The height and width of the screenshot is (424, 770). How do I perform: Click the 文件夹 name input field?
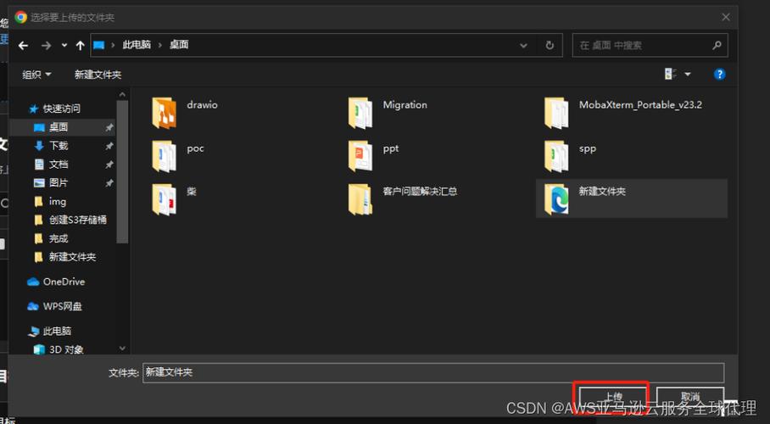point(433,373)
